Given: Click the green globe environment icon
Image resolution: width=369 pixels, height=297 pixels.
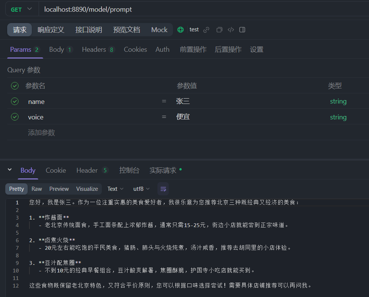Looking at the screenshot, I should [x=181, y=29].
